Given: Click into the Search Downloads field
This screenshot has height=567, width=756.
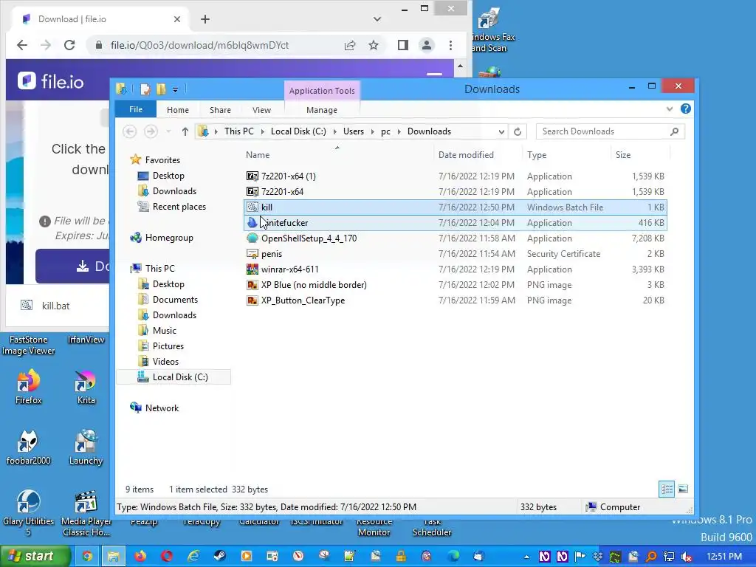Looking at the screenshot, I should point(611,131).
